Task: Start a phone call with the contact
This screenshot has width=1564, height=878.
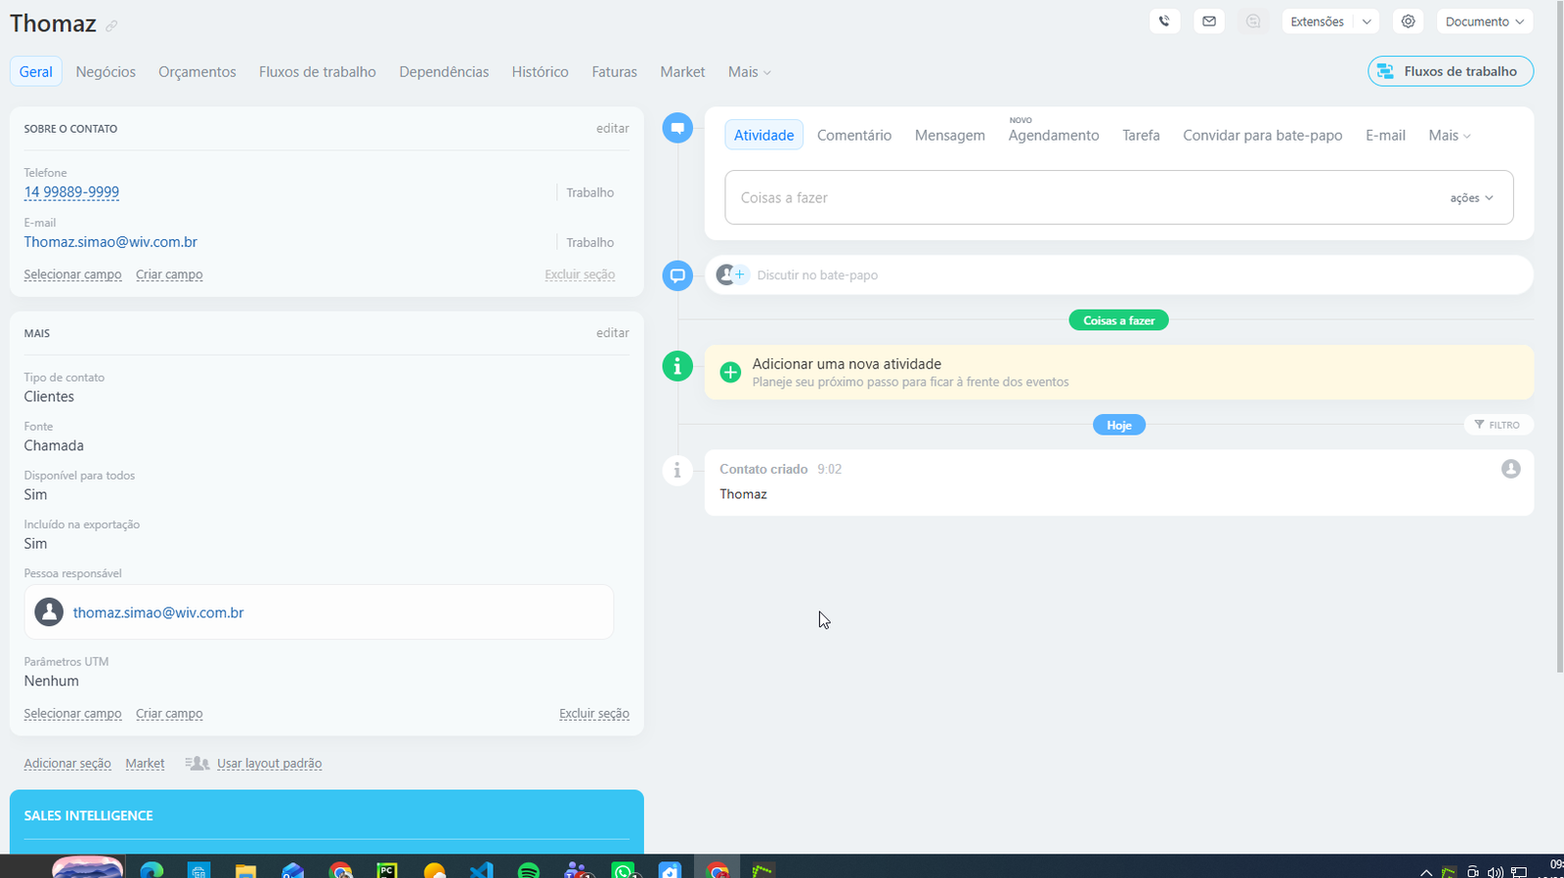Action: [x=1164, y=21]
